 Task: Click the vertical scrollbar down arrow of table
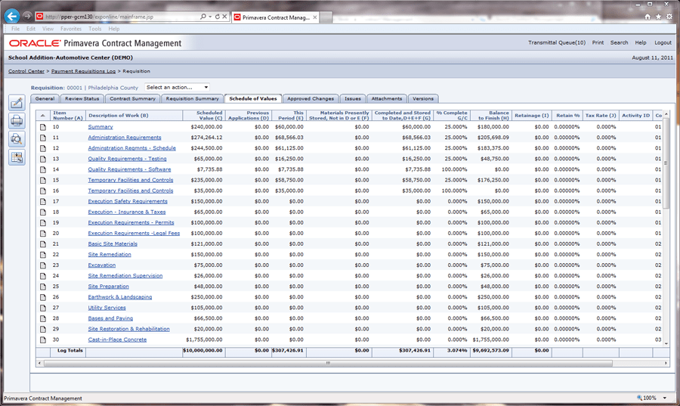click(666, 343)
